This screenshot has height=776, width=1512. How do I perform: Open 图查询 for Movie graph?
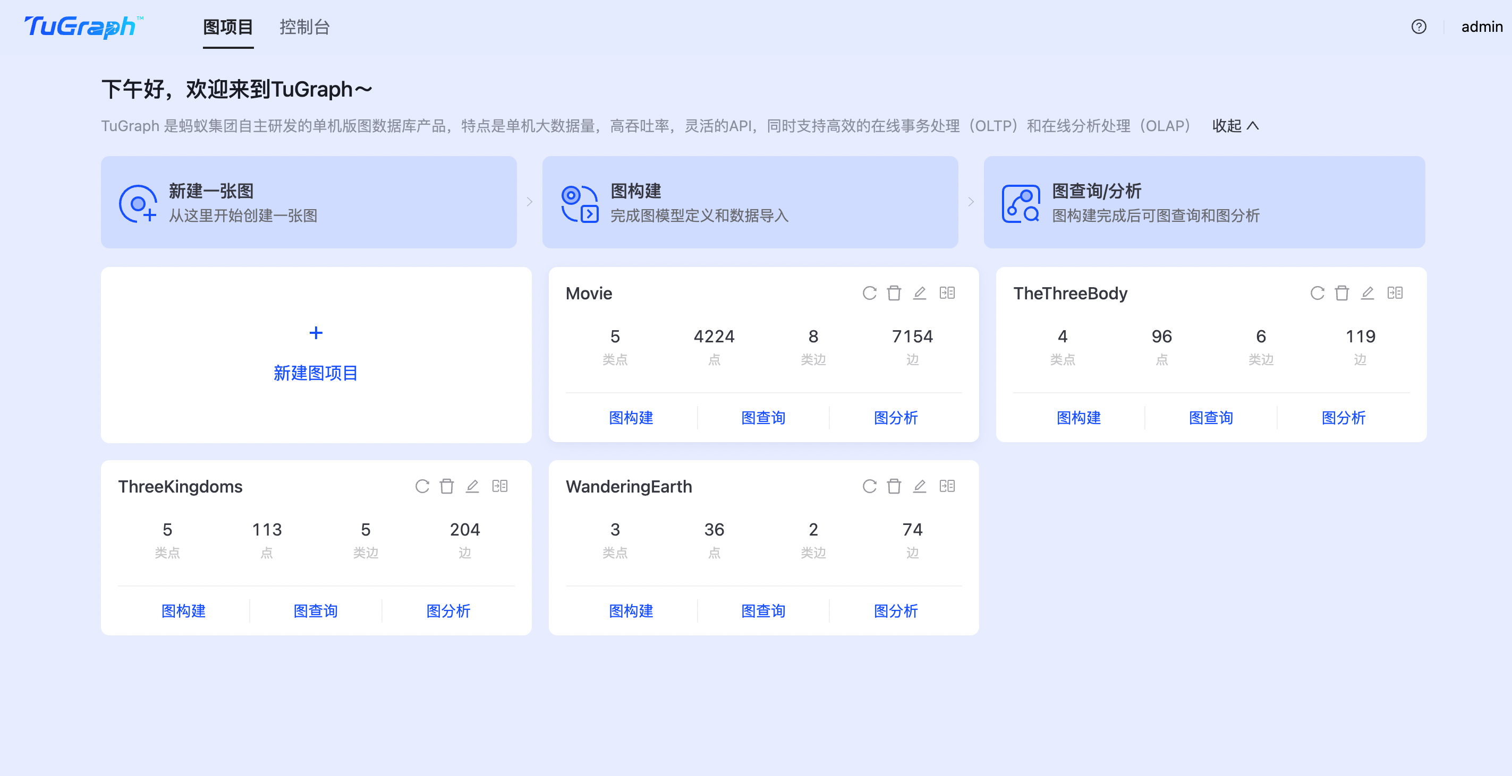pos(763,418)
